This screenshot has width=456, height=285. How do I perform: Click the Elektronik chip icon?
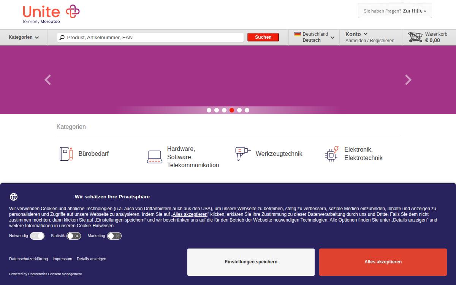pyautogui.click(x=332, y=154)
